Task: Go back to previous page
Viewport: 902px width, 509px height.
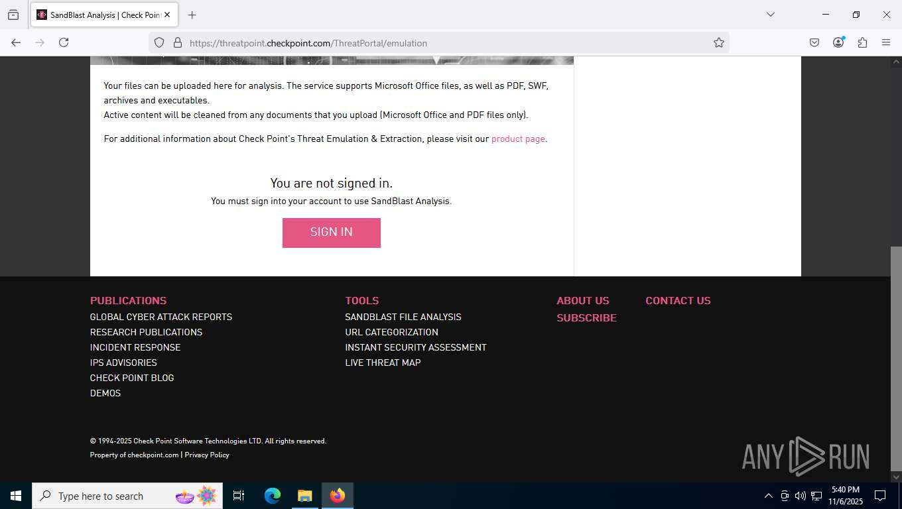Action: point(16,42)
